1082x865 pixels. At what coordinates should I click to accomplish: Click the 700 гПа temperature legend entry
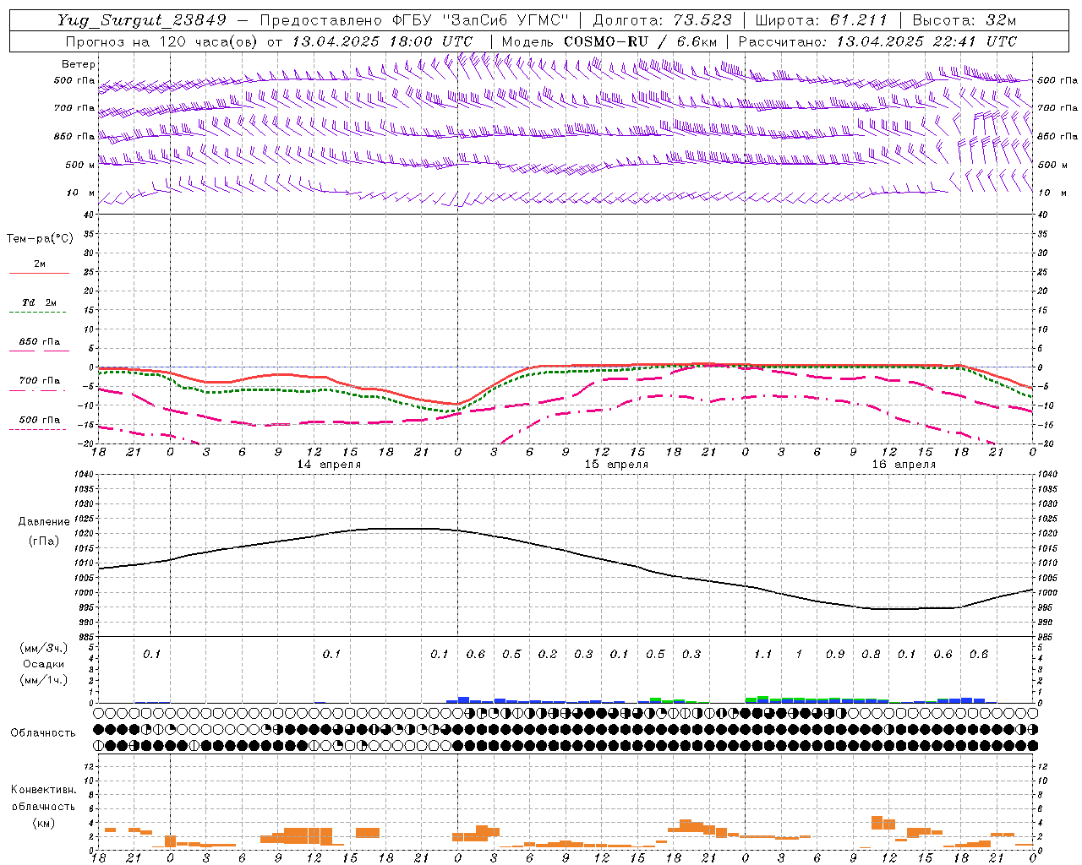39,384
